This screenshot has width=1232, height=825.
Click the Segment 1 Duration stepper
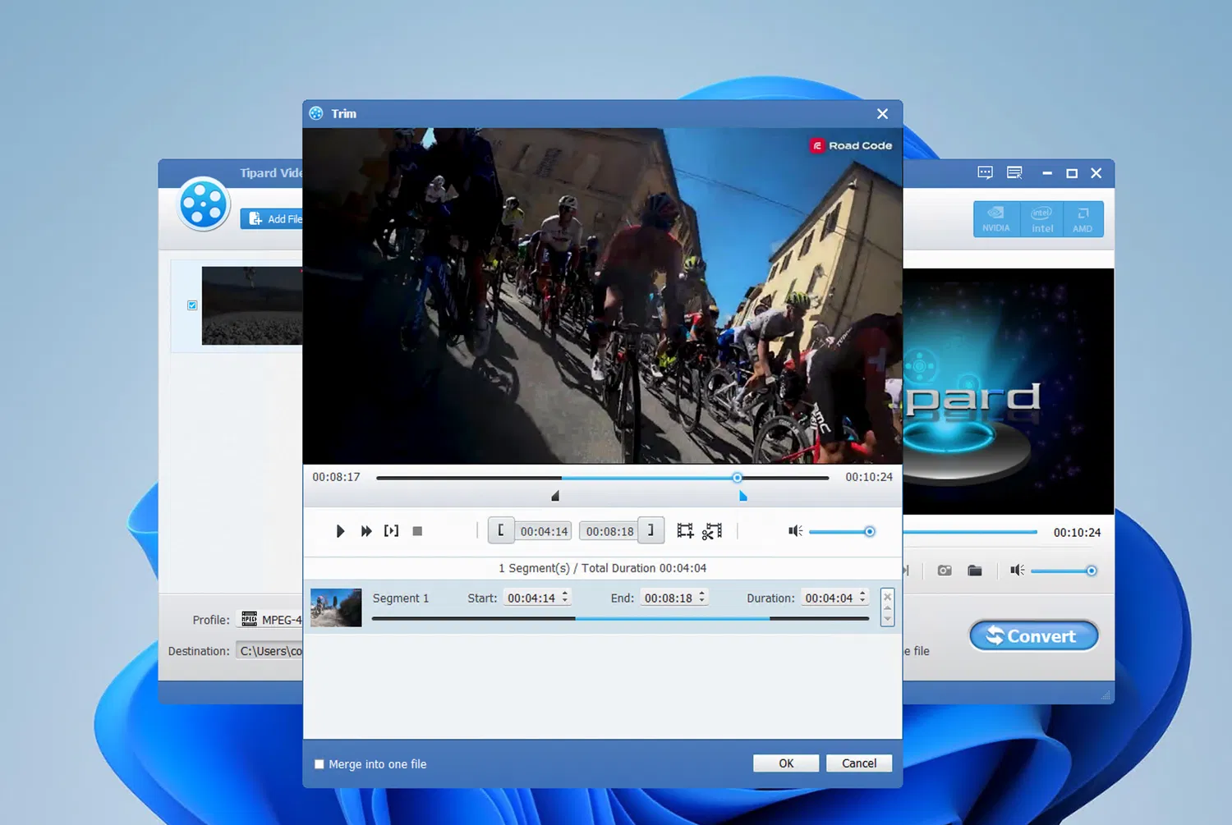[862, 598]
